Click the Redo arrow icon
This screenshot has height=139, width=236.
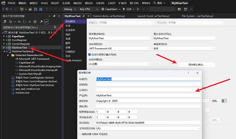pos(55,9)
